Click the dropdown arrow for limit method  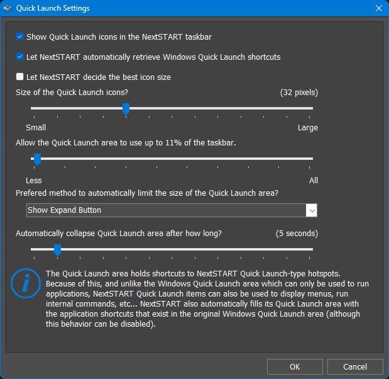pos(312,210)
